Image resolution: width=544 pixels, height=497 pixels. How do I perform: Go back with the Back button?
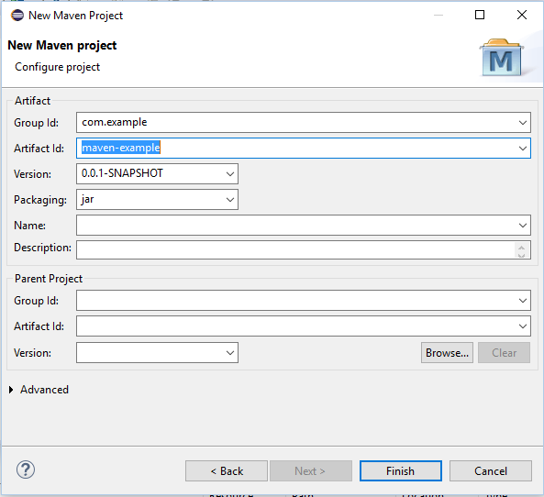click(x=227, y=471)
